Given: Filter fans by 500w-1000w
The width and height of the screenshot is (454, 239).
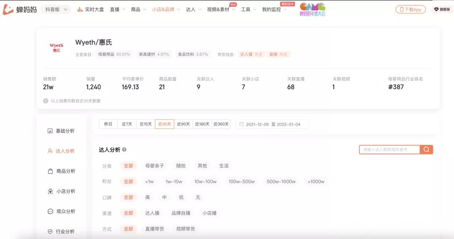Looking at the screenshot, I should 281,181.
